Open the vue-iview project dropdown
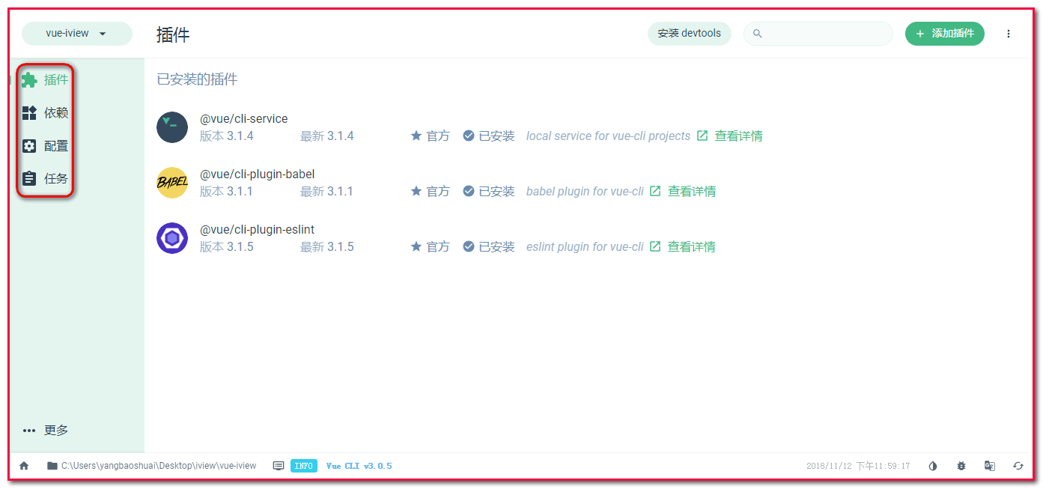 [76, 34]
